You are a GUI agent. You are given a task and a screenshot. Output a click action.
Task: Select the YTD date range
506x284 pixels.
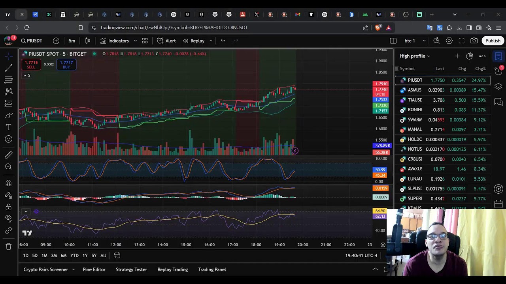(x=74, y=256)
